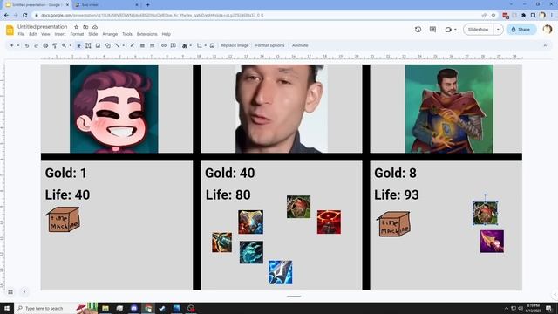Expand the filmstrip panel arrow

(x=24, y=292)
